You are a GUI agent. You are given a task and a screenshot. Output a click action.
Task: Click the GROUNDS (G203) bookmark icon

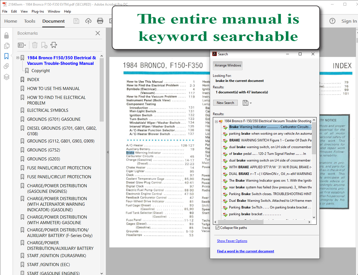tap(22, 159)
